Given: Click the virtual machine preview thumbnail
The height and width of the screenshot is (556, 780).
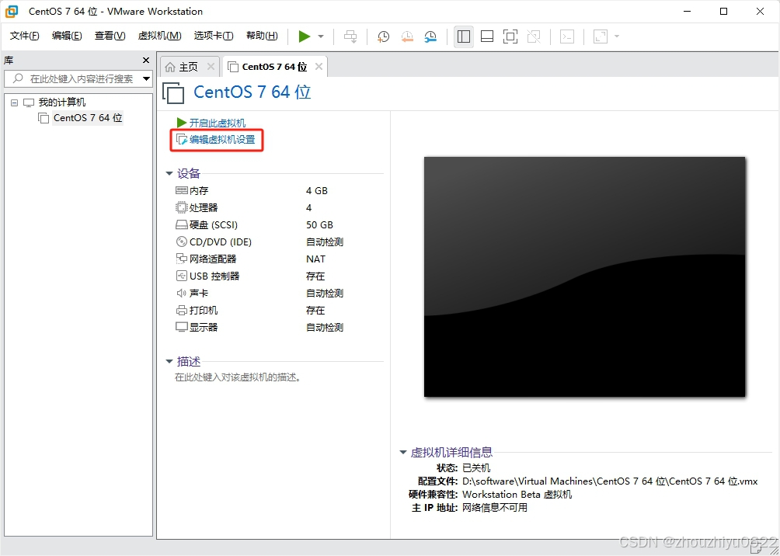Looking at the screenshot, I should 584,276.
